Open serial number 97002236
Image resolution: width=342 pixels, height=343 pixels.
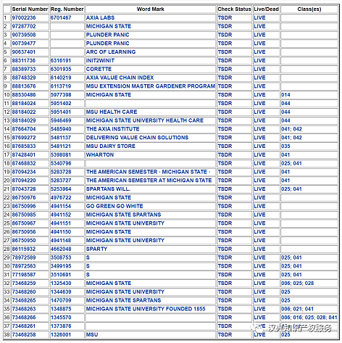click(24, 17)
